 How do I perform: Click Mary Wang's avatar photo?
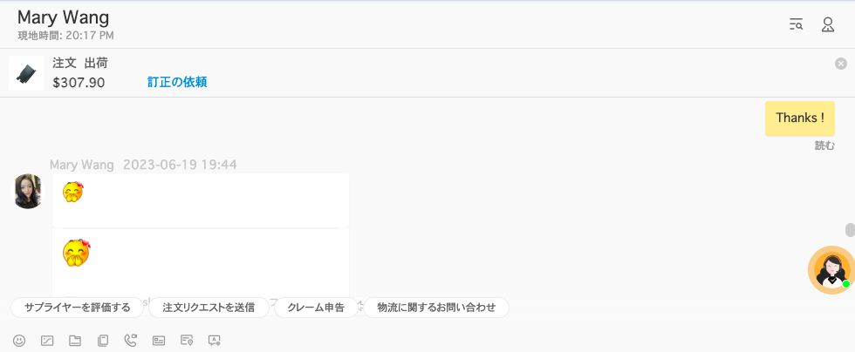pos(28,192)
